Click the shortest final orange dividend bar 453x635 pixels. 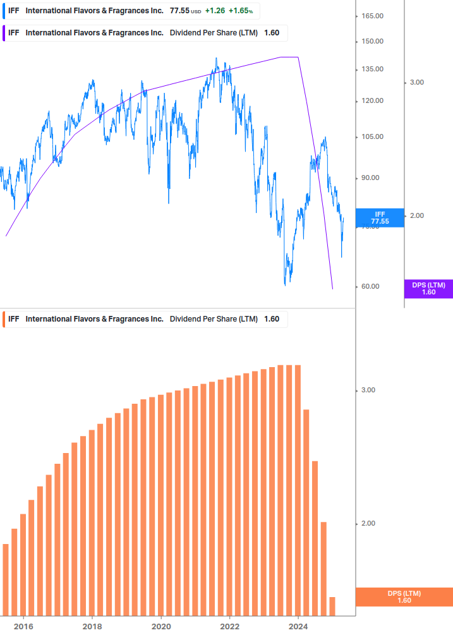[x=332, y=606]
